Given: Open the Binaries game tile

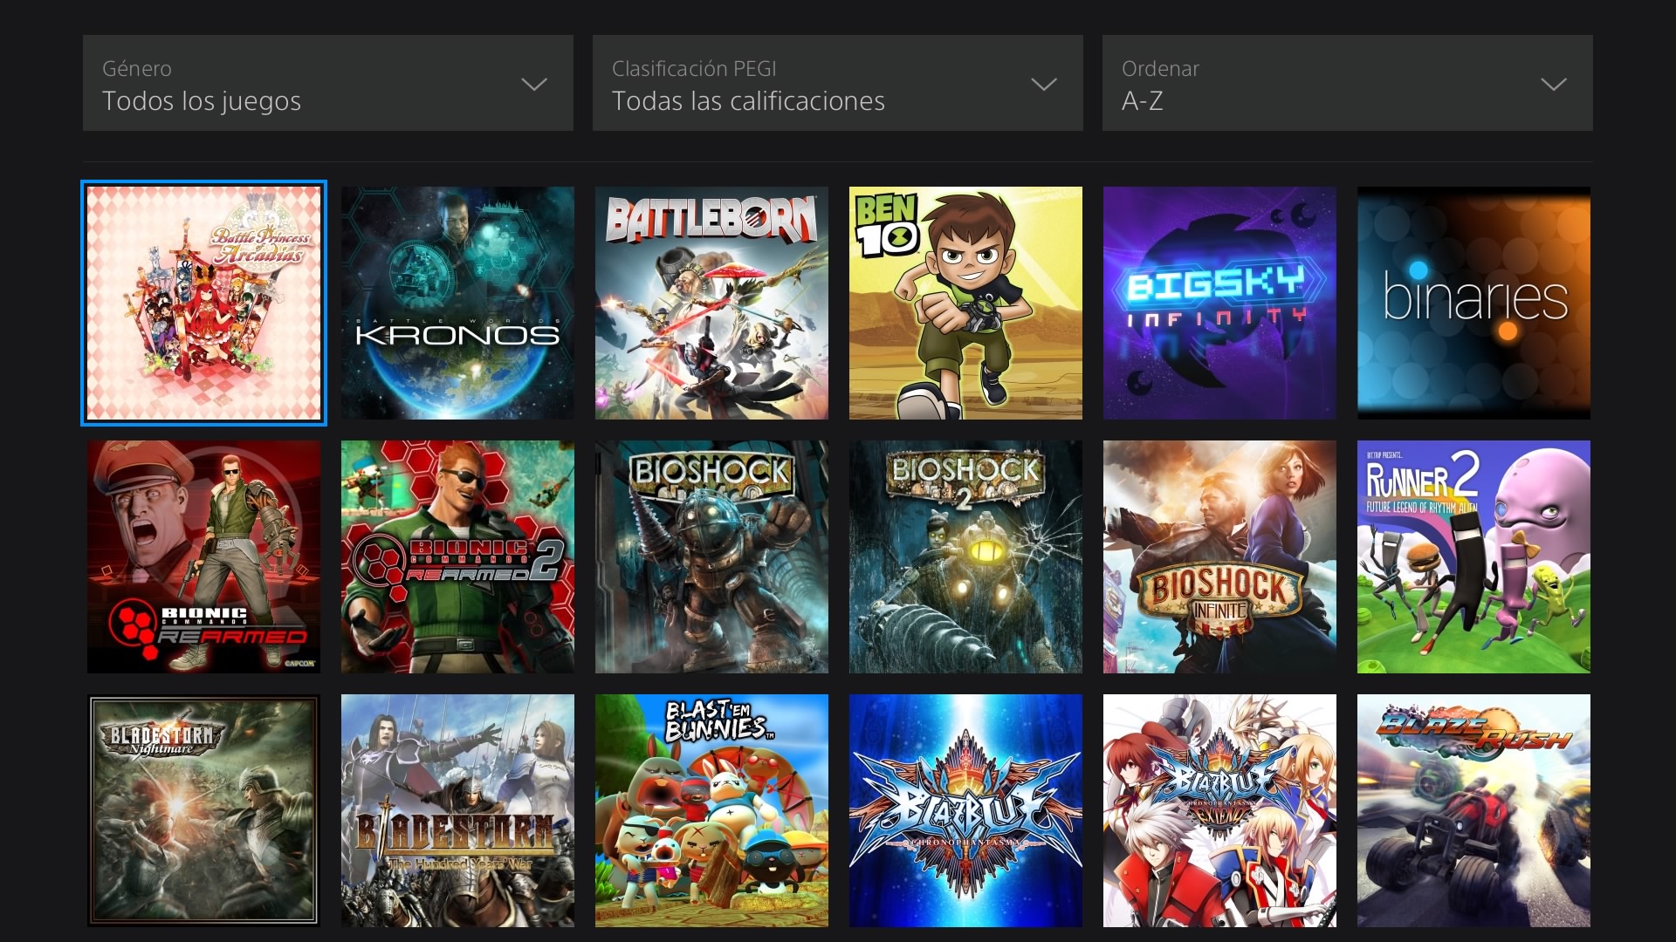Looking at the screenshot, I should (x=1473, y=303).
